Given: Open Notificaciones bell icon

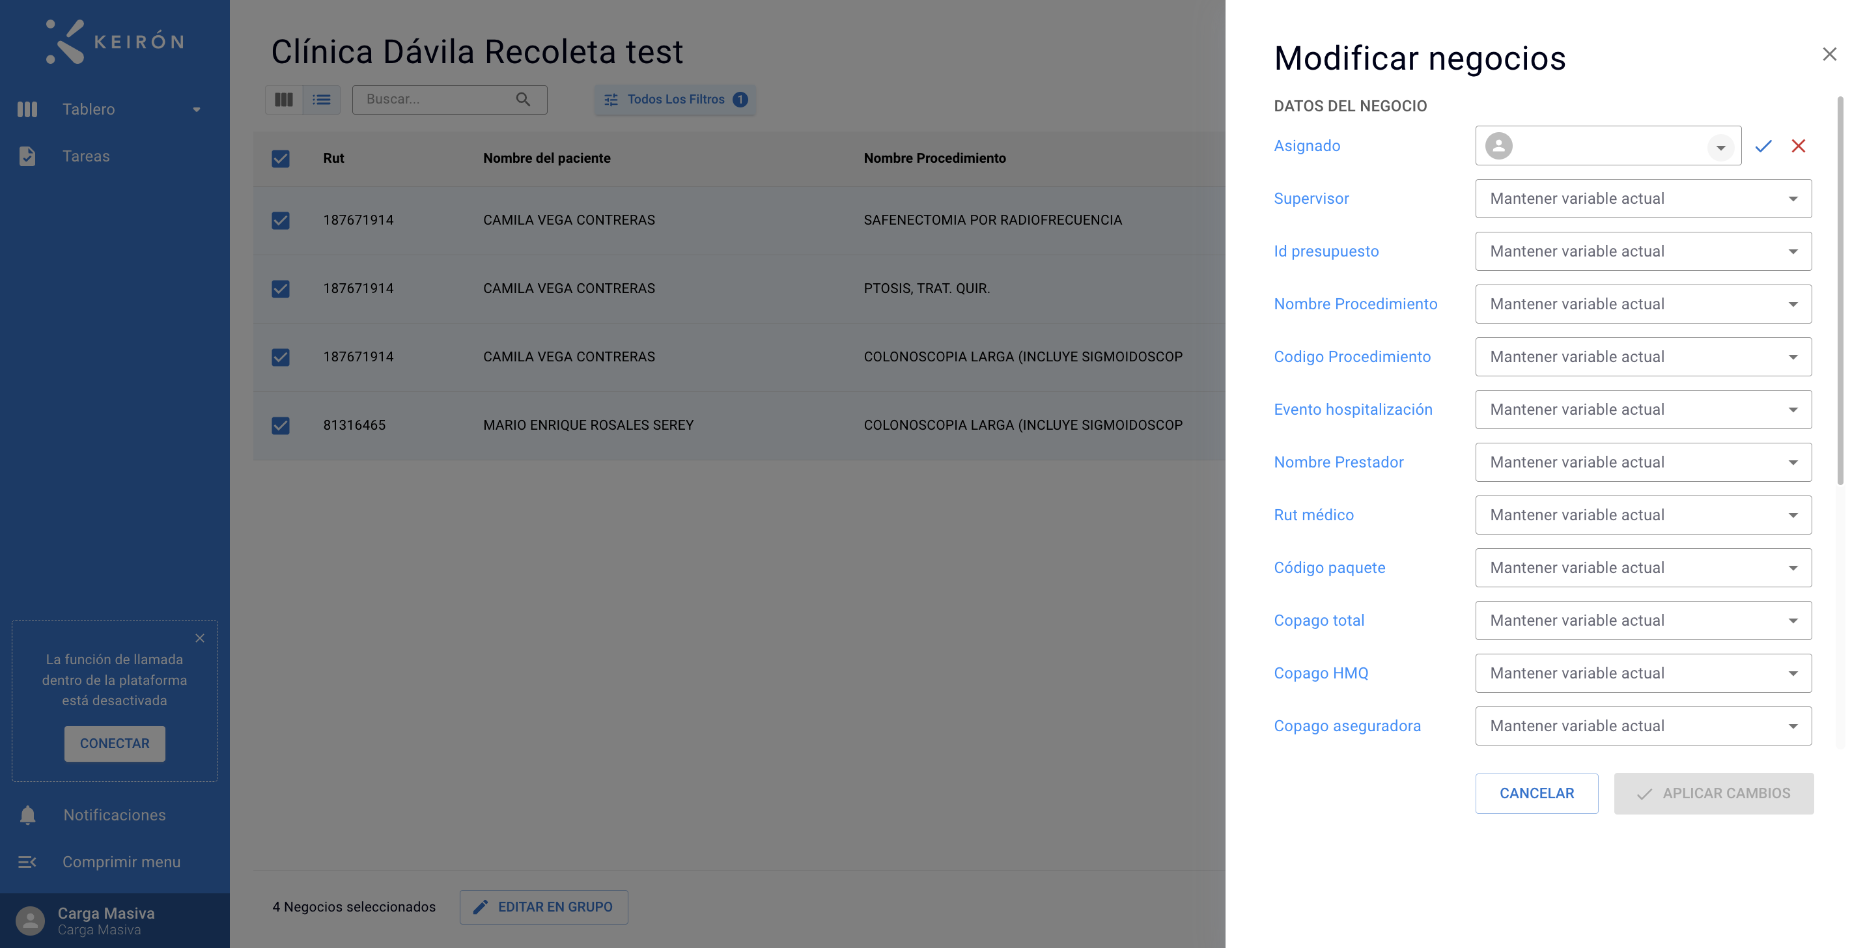Looking at the screenshot, I should (x=27, y=815).
